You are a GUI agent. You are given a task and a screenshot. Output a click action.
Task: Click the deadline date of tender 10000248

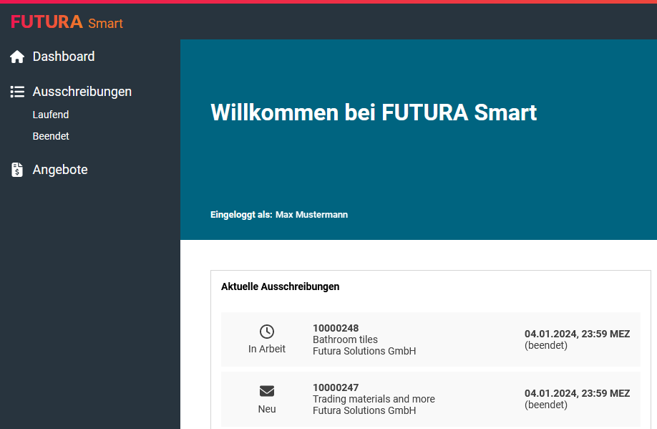pos(577,334)
